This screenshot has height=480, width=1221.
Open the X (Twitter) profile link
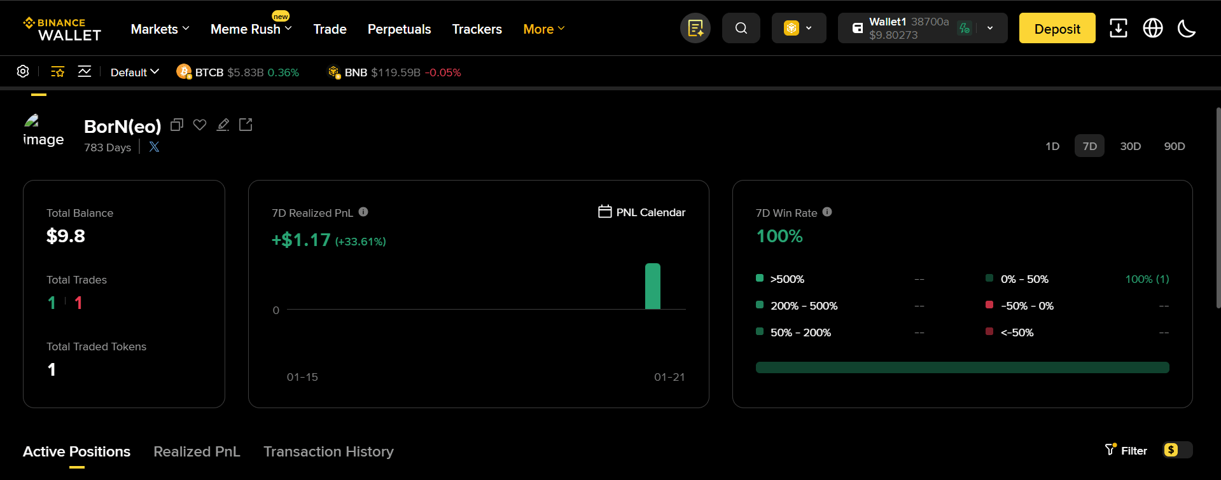[x=154, y=147]
